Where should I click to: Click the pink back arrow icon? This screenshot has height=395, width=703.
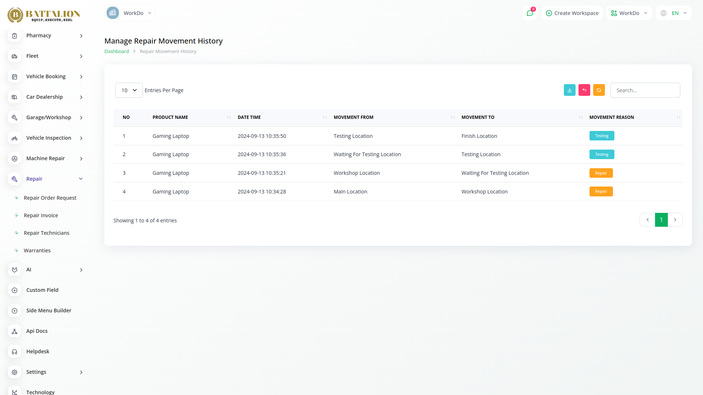(584, 90)
